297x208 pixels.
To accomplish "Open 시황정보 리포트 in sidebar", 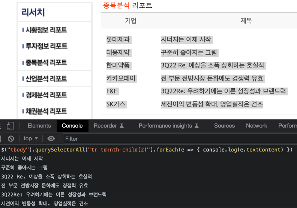I will tap(46, 30).
